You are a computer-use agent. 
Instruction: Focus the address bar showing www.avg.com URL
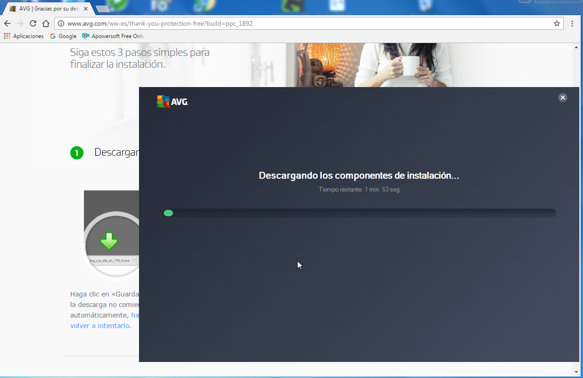308,23
